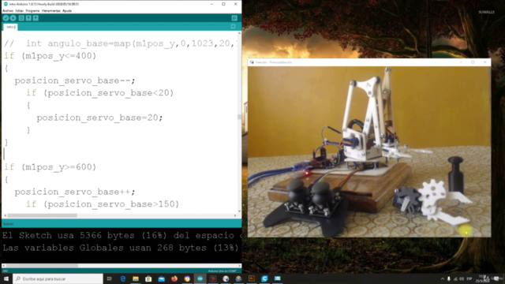Click the taskbar clock and date
Viewport: 505px width, 284px height.
pyautogui.click(x=484, y=278)
